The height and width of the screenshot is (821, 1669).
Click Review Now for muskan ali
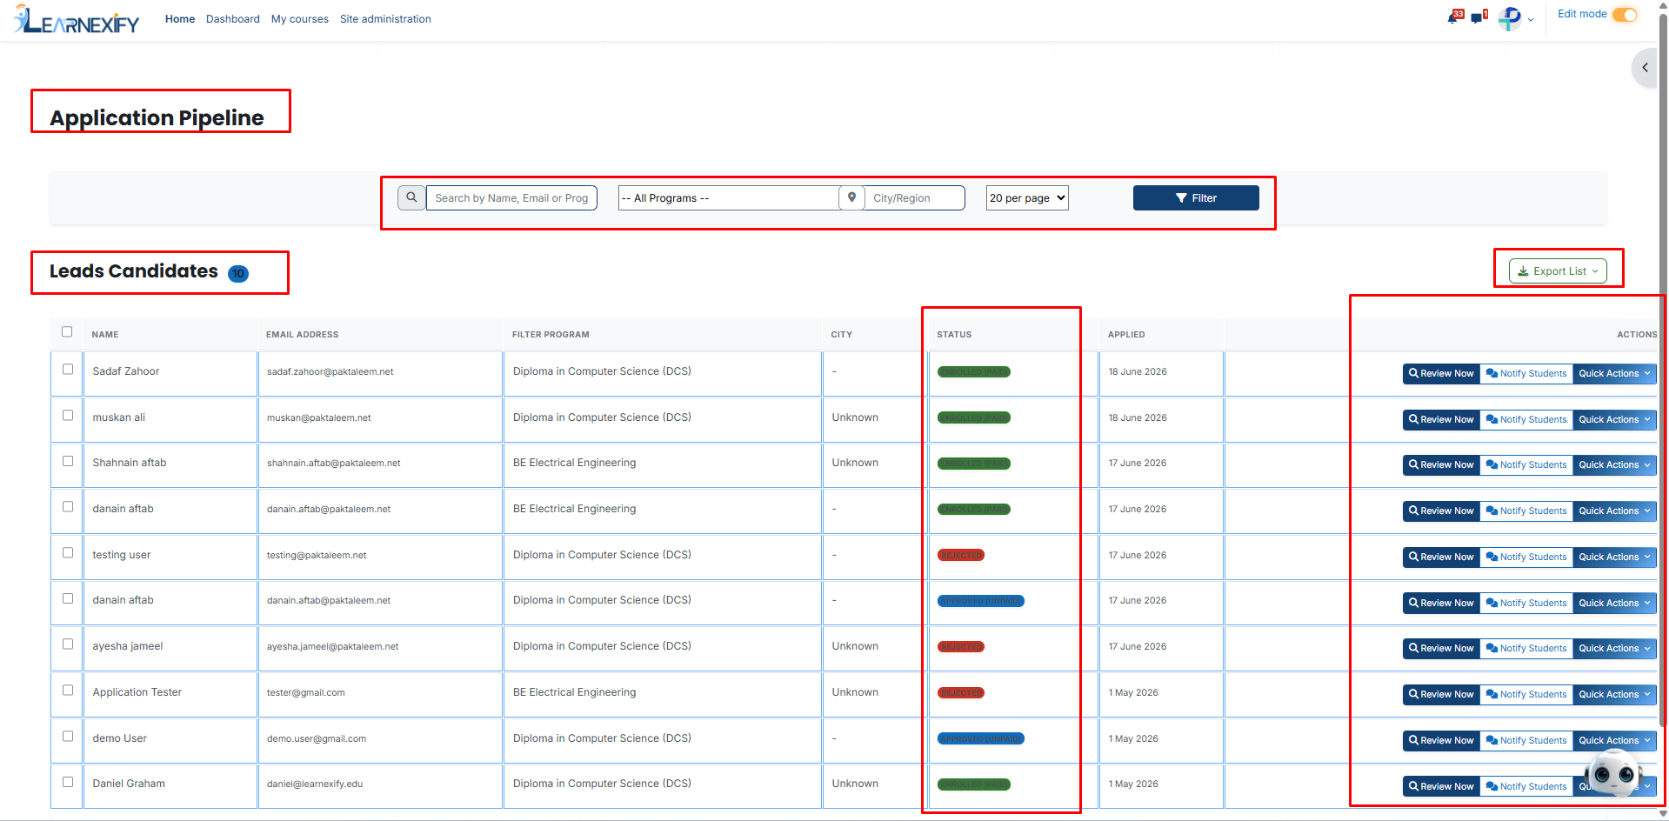click(1441, 420)
